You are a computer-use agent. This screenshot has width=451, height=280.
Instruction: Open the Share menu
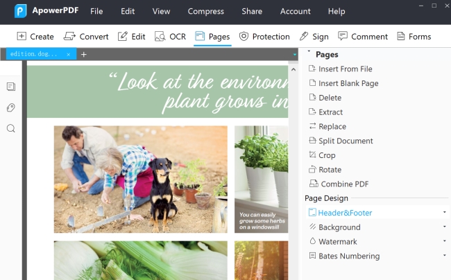point(252,11)
